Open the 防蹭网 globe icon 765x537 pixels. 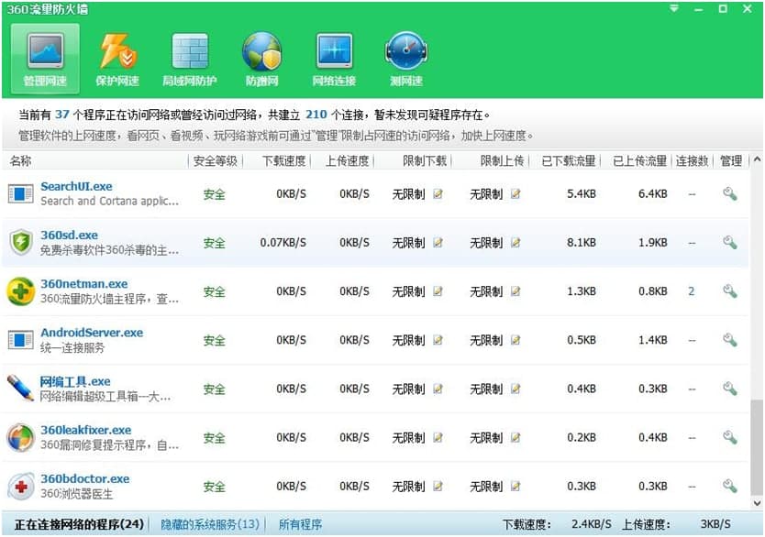[261, 59]
